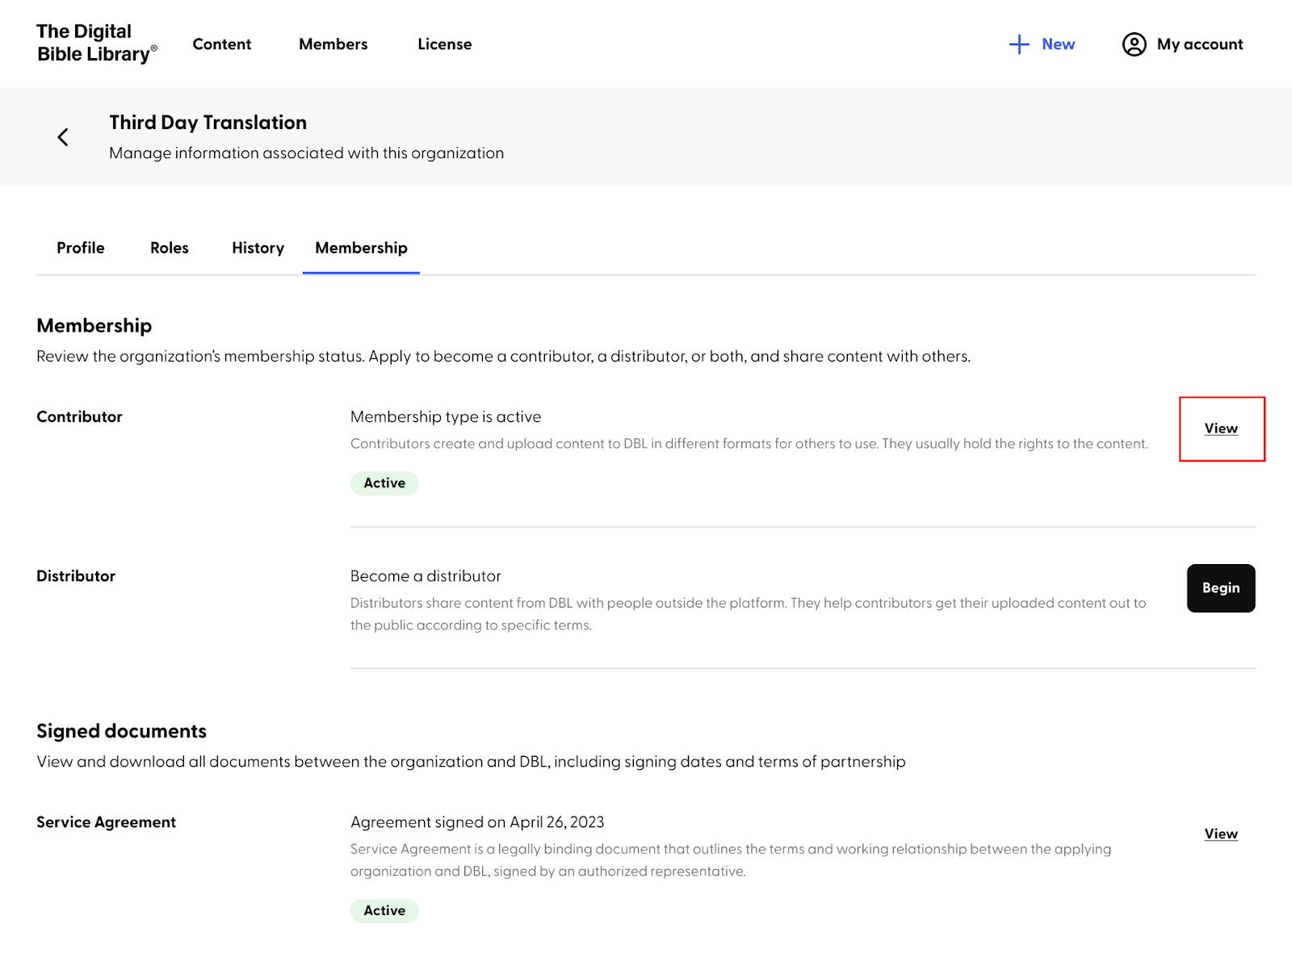Screen dimensions: 1292x970
Task: Click the My account user avatar icon
Action: (1134, 44)
